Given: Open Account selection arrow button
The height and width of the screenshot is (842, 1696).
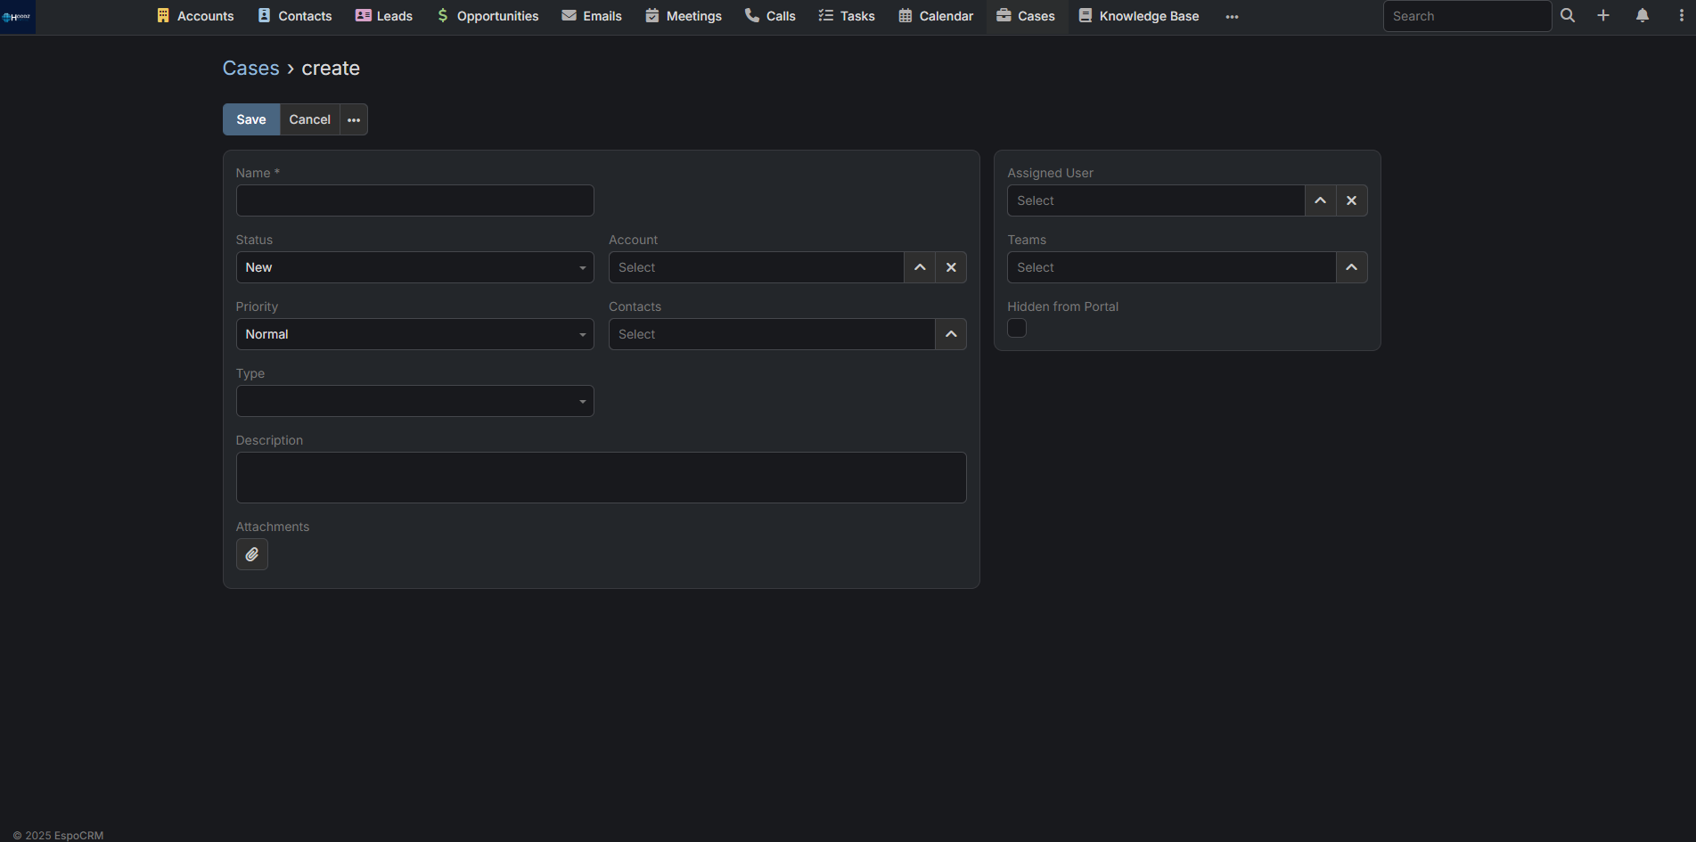Looking at the screenshot, I should (x=920, y=267).
